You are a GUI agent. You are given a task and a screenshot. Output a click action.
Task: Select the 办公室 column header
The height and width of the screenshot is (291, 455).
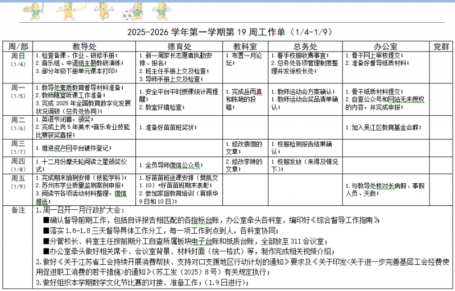[x=385, y=46]
